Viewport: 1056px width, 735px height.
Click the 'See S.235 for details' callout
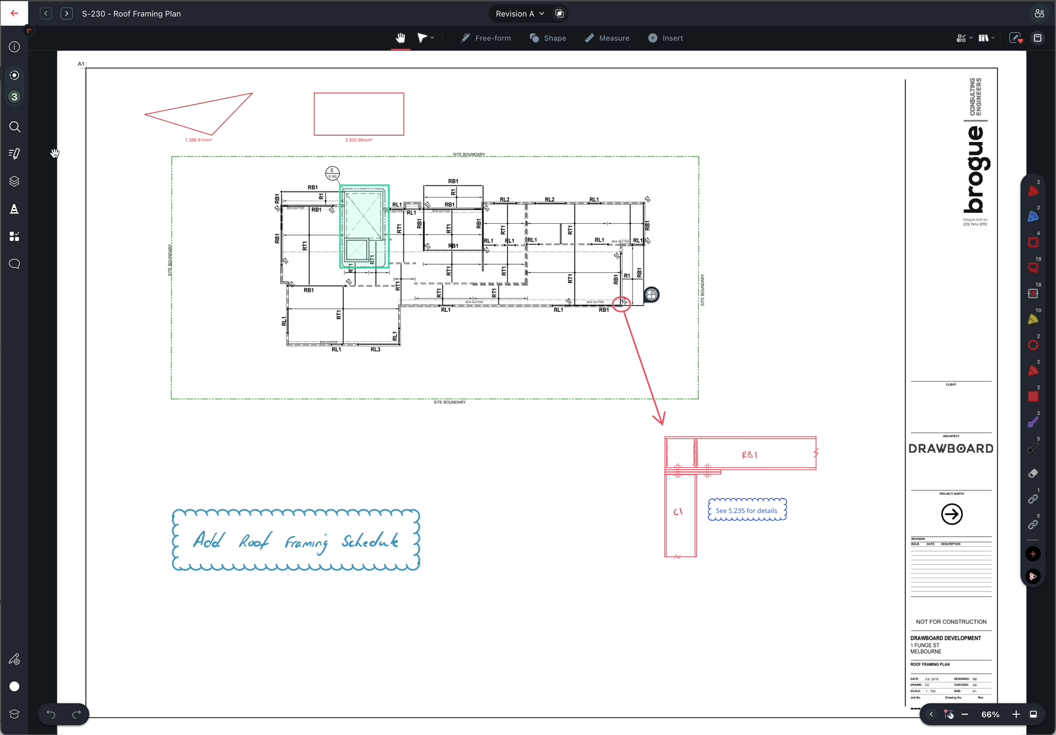coord(747,510)
